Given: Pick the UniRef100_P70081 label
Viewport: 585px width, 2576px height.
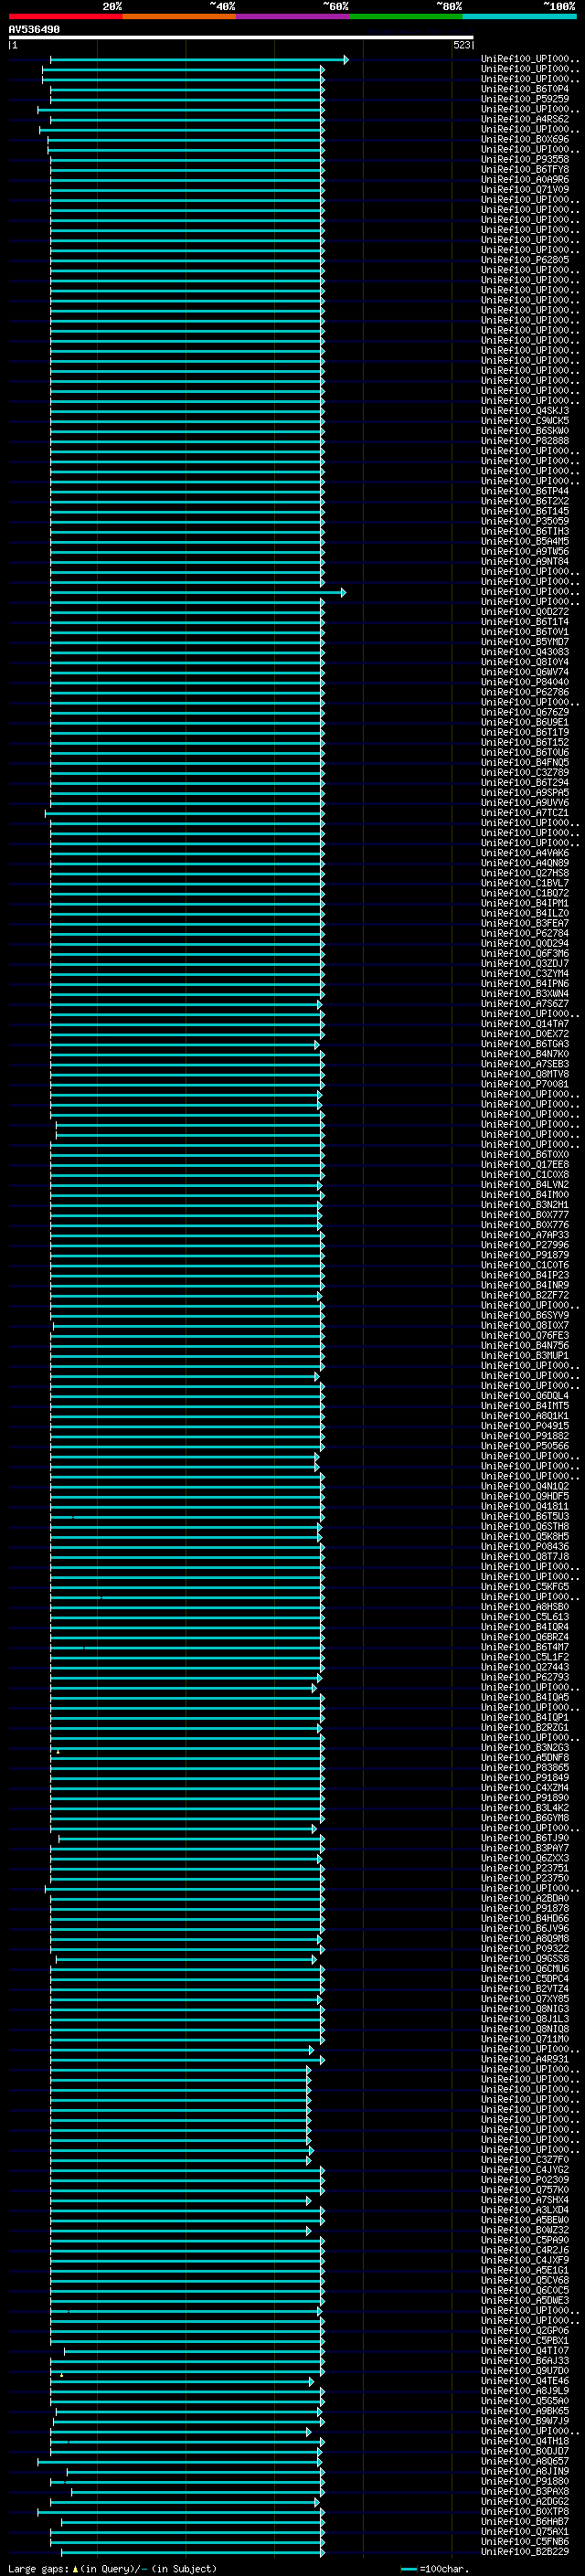Looking at the screenshot, I should click(525, 1084).
